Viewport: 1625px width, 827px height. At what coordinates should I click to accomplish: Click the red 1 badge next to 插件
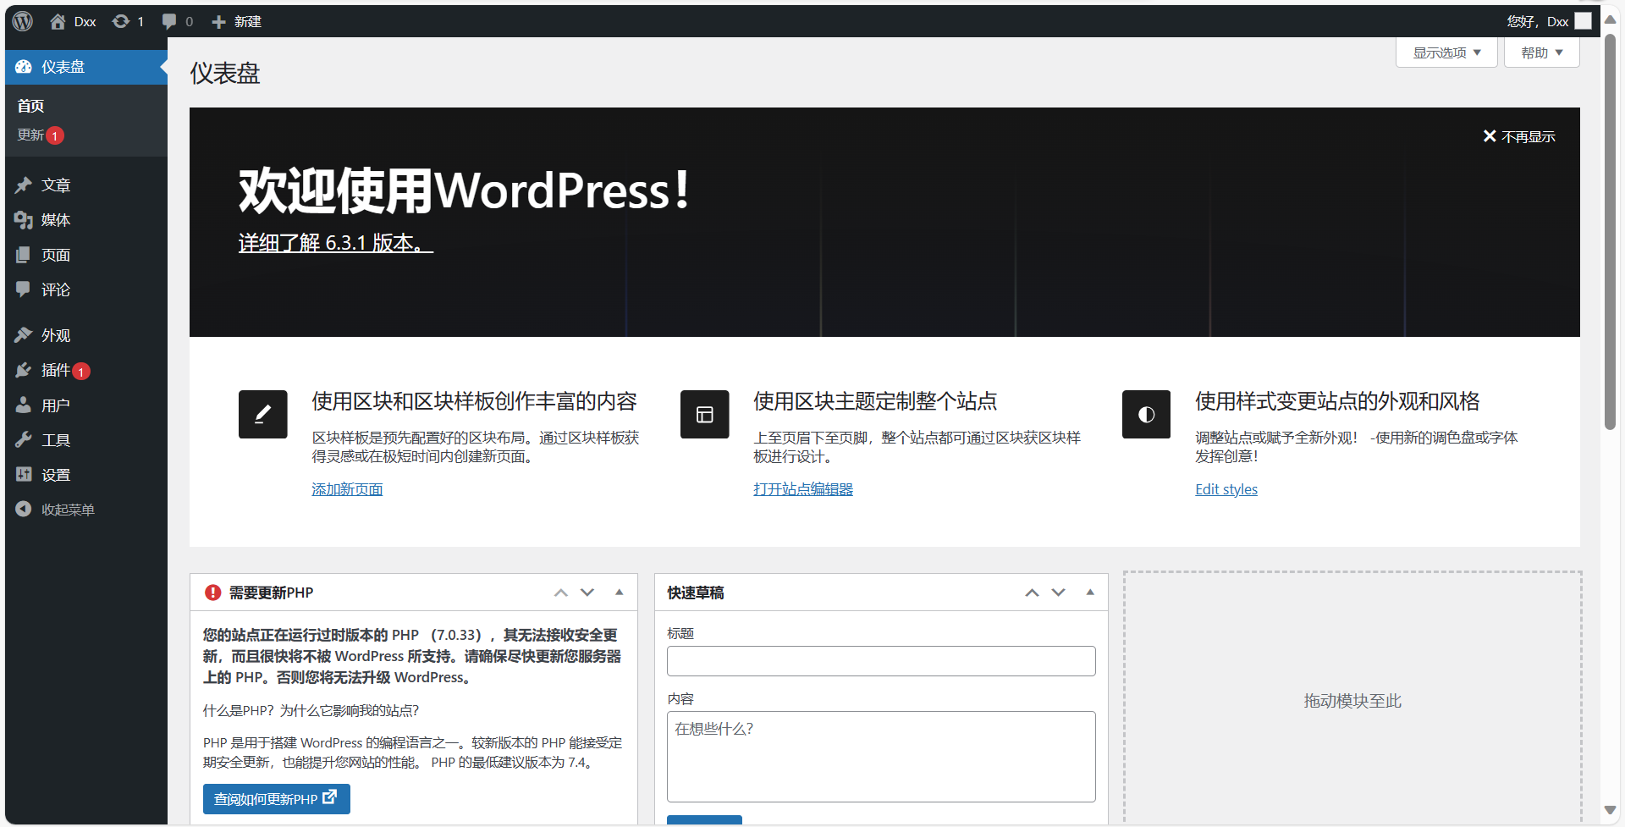click(81, 371)
